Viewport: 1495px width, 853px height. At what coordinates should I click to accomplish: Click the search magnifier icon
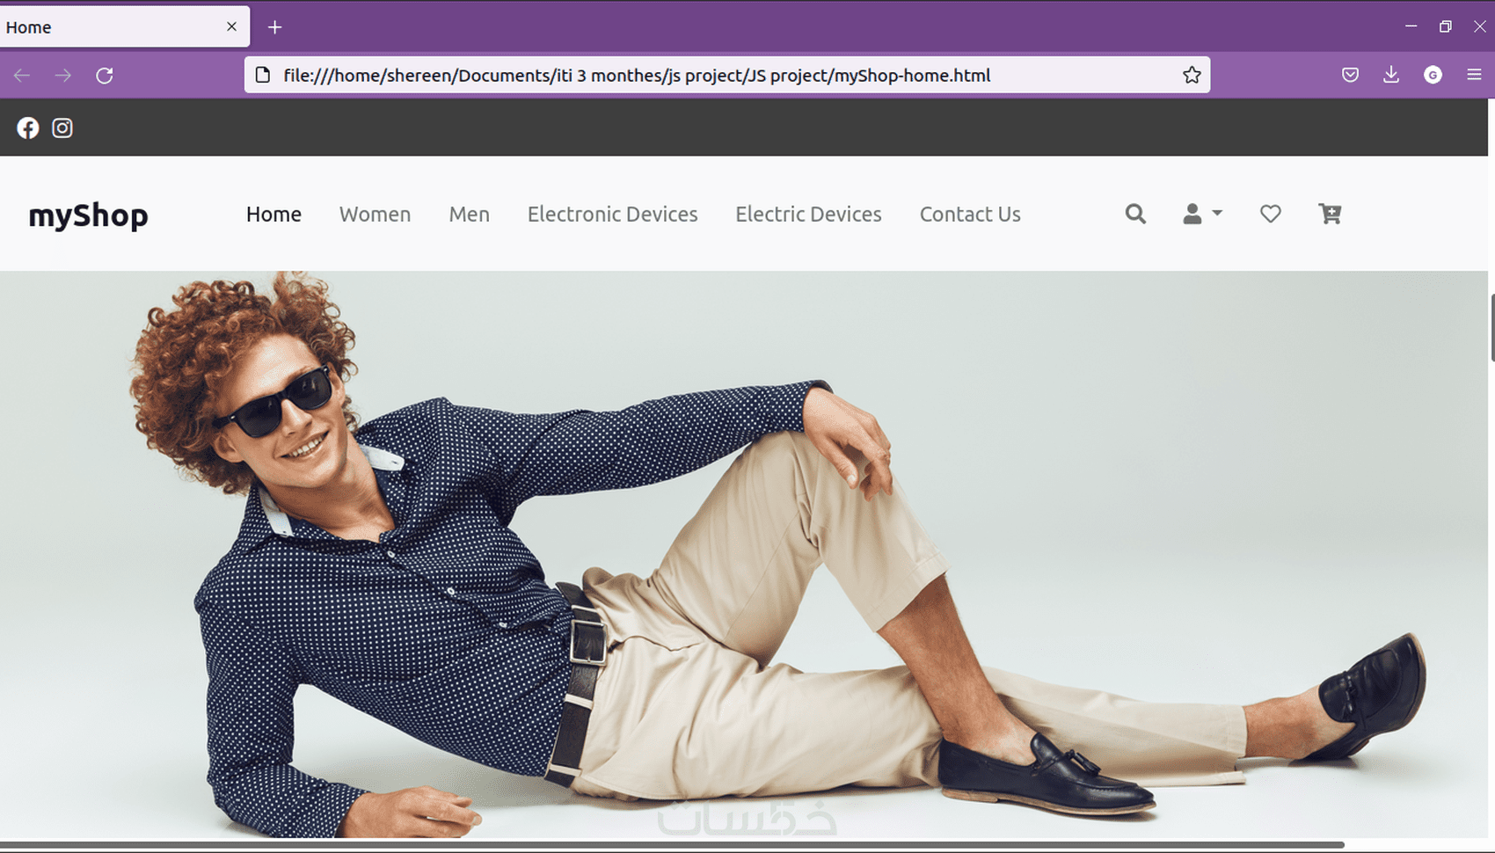[1134, 214]
